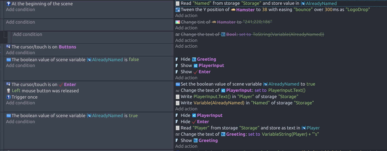Image resolution: width=387 pixels, height=151 pixels.
Task: Click the tween icon before 'Tween the Y position'
Action: point(177,10)
